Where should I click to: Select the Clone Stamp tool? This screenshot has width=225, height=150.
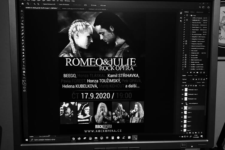click(23, 40)
